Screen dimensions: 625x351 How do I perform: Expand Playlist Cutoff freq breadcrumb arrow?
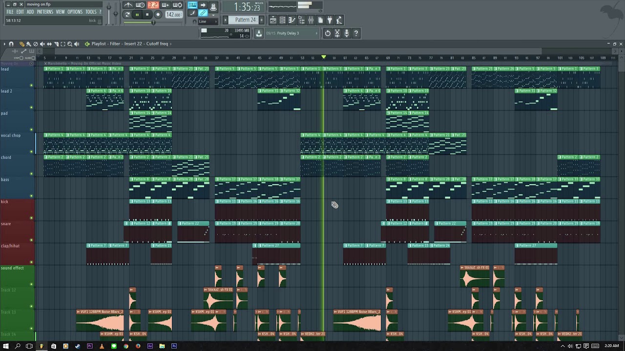tap(170, 44)
